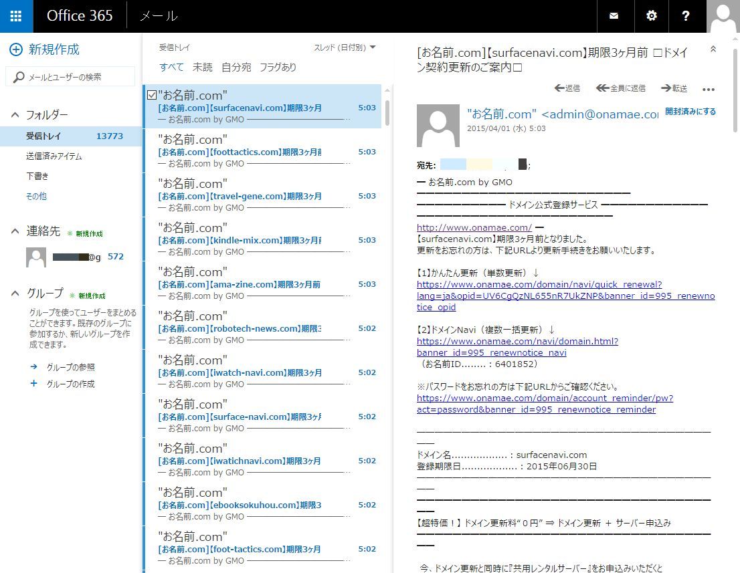The height and width of the screenshot is (573, 740).
Task: Open the navi/domain.html link
Action: 517,346
